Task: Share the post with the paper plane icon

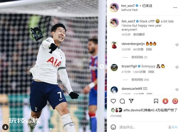Action: click(x=131, y=101)
